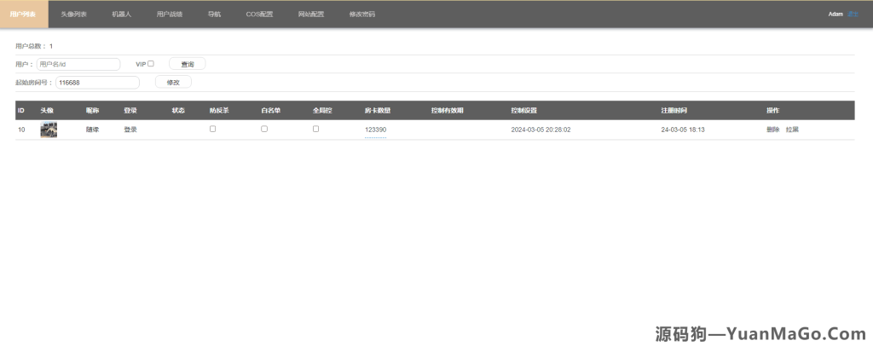Image resolution: width=873 pixels, height=352 pixels.
Task: Switch to the 头像列表 tab
Action: click(73, 14)
